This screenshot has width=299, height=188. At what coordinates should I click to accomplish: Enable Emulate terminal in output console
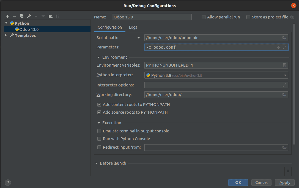click(99, 131)
